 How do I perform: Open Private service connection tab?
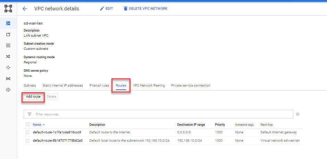tap(191, 86)
